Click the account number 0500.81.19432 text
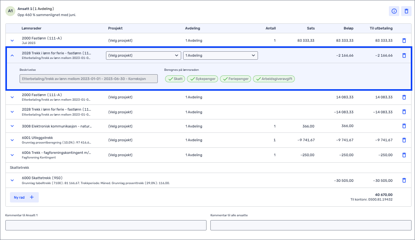The image size is (415, 240). (x=380, y=199)
